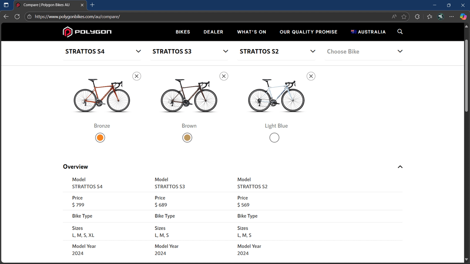470x264 pixels.
Task: Select the Light Blue white color circle
Action: tap(274, 138)
